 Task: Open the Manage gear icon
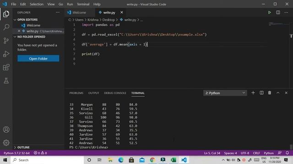tap(6, 143)
